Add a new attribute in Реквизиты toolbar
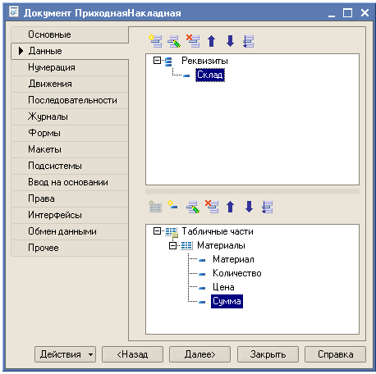Image resolution: width=376 pixels, height=374 pixels. click(x=155, y=41)
